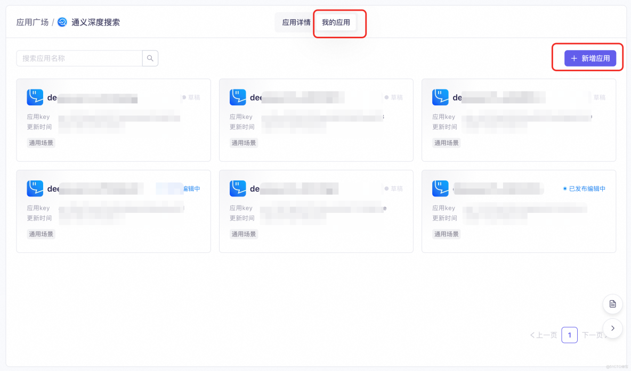This screenshot has width=631, height=371.
Task: Click the search magnifier icon button
Action: 150,58
